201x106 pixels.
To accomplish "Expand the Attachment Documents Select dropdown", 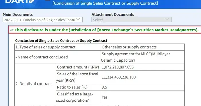I will pyautogui.click(x=132, y=19).
